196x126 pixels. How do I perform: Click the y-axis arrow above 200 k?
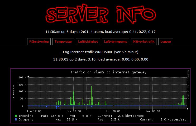pos(28,76)
